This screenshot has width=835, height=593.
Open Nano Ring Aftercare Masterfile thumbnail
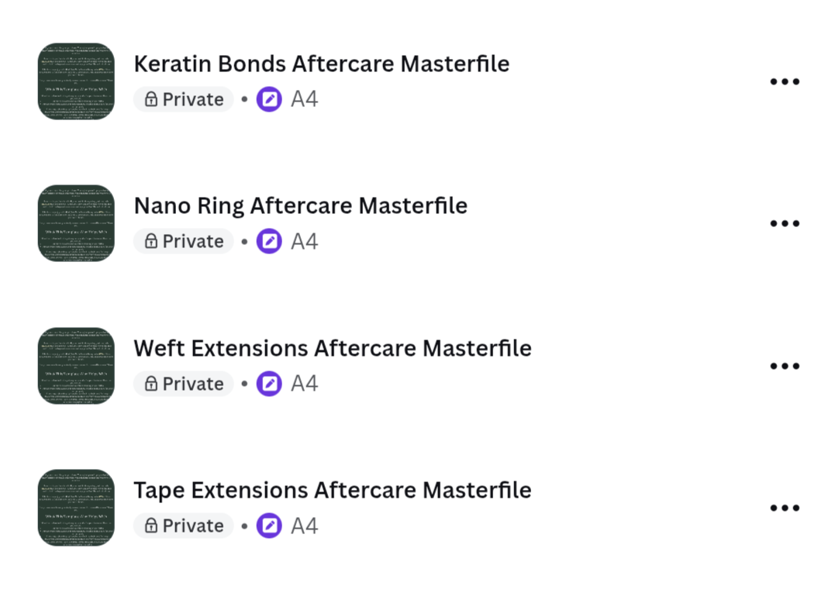point(76,223)
